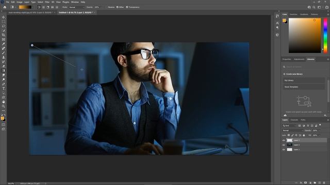
Task: Open the Layers panel options menu
Action: point(328,120)
